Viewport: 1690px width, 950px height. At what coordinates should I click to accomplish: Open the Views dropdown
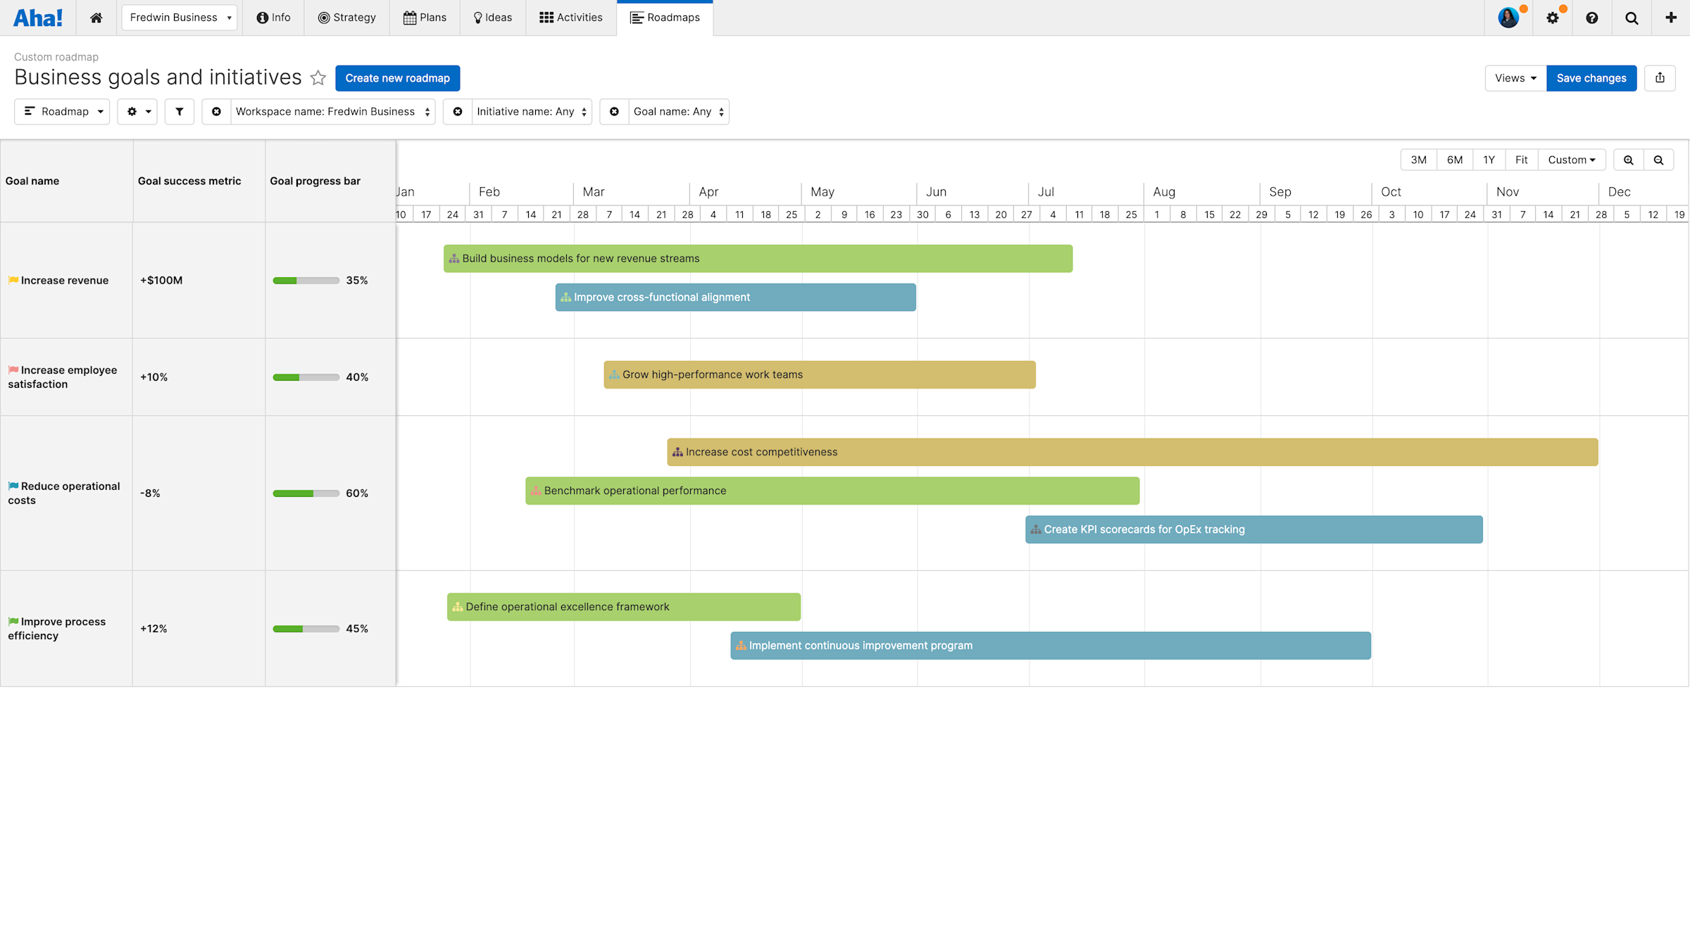[1514, 78]
